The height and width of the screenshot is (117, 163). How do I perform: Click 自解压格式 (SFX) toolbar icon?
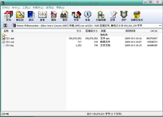click(137, 16)
